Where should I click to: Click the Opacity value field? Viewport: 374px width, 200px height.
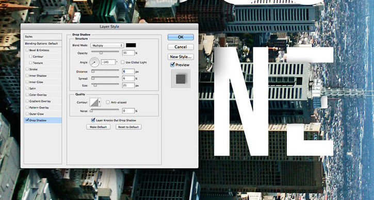pyautogui.click(x=128, y=53)
